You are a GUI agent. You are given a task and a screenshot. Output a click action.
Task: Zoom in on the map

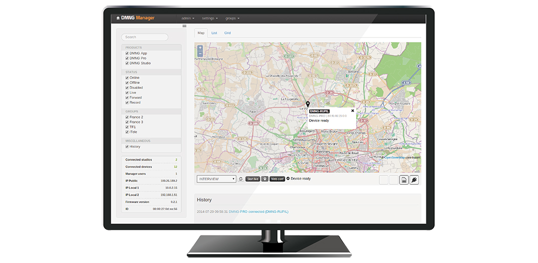(200, 48)
